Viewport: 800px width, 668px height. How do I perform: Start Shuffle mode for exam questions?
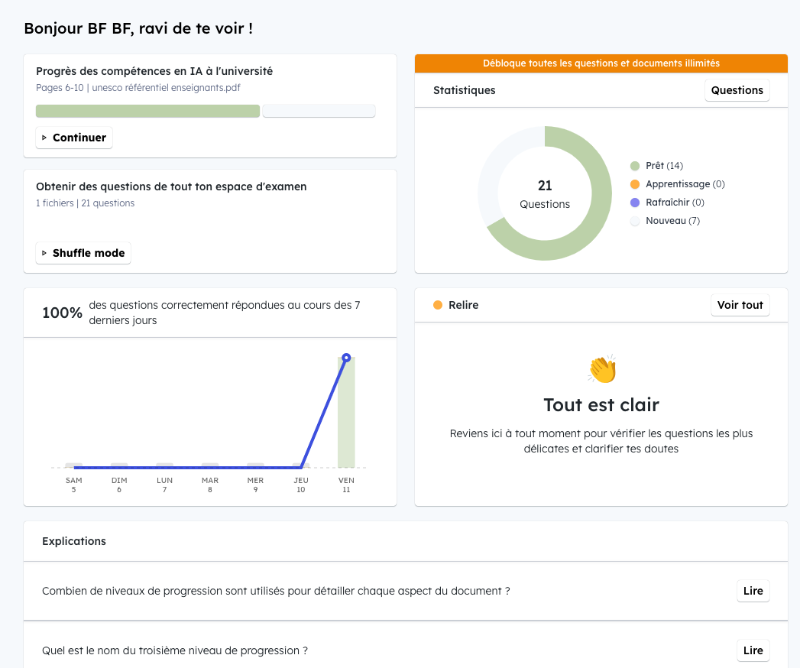click(x=83, y=253)
